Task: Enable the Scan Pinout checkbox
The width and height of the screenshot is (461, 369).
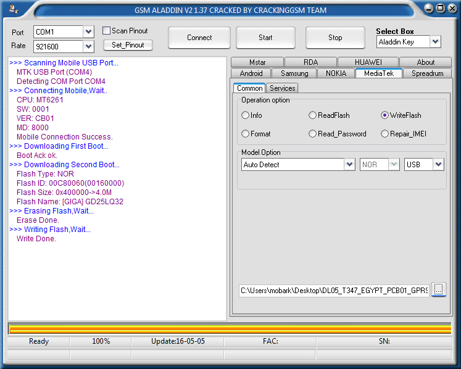Action: click(x=106, y=31)
